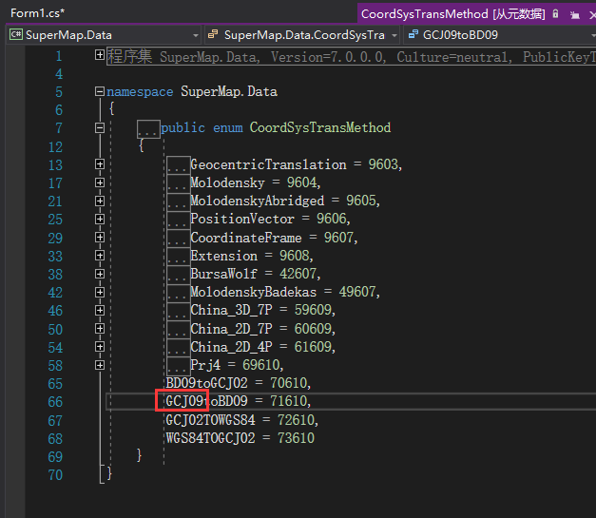Click the China_3D_7P member name
Viewport: 596px width, 518px height.
pyautogui.click(x=232, y=310)
